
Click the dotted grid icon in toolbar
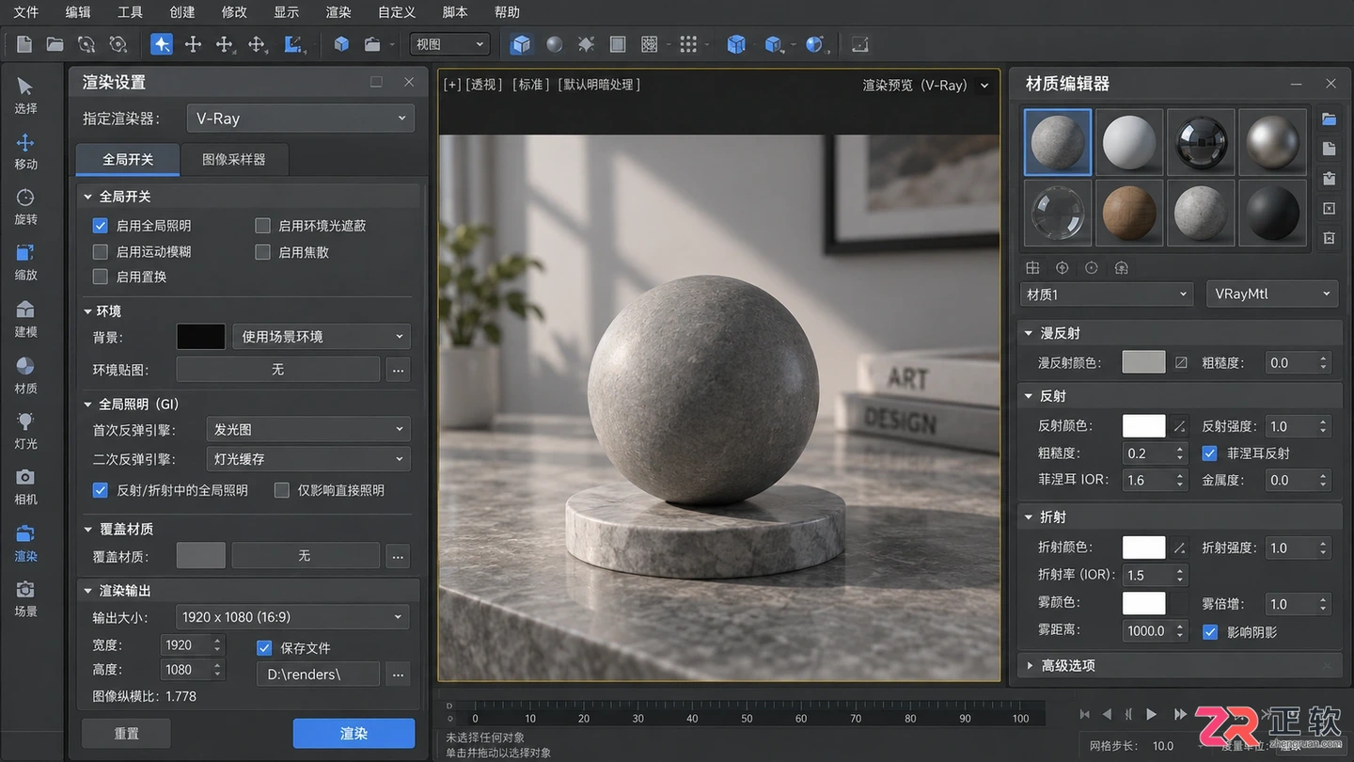688,44
